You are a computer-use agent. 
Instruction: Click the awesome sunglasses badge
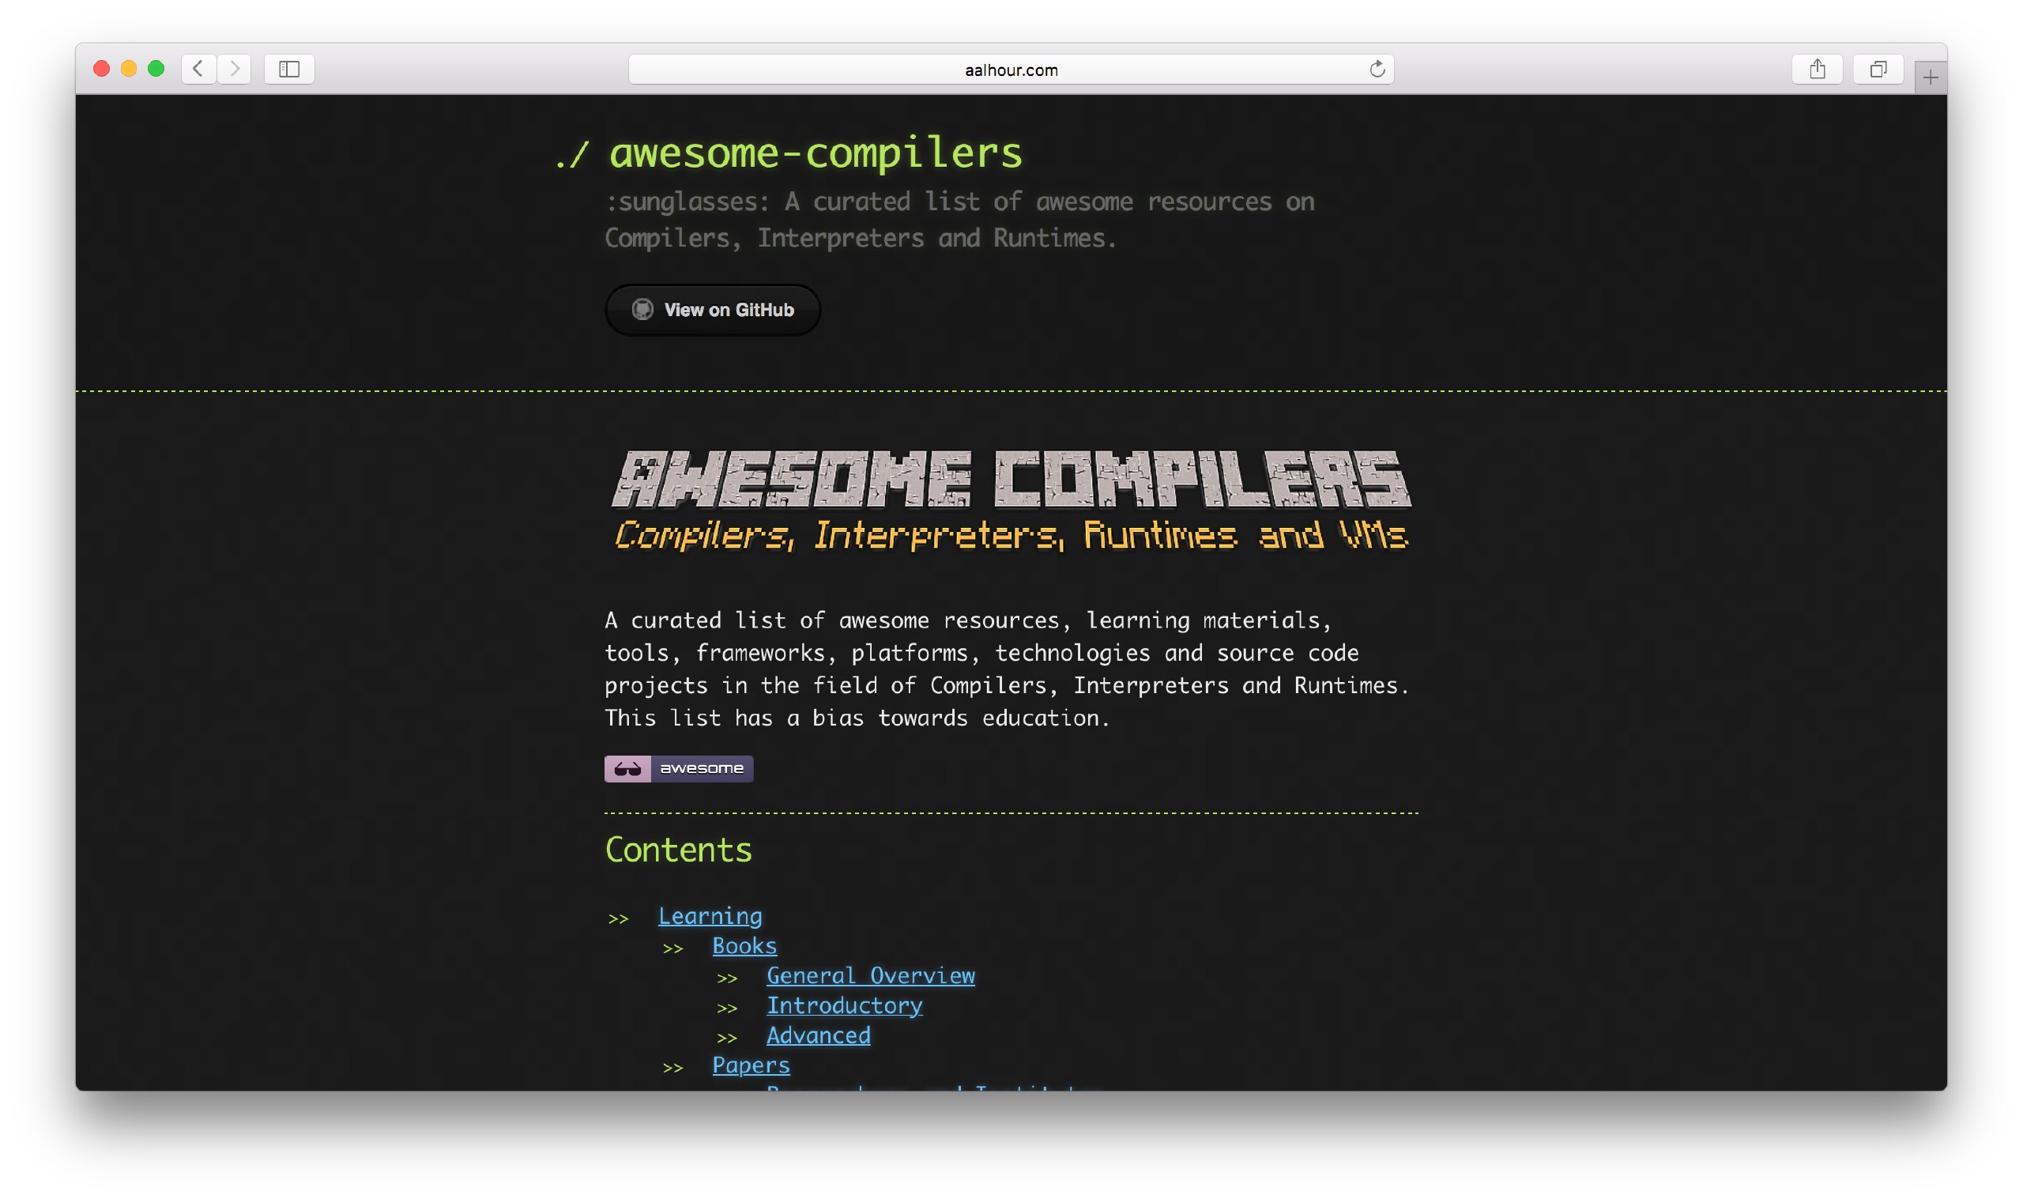click(x=678, y=768)
